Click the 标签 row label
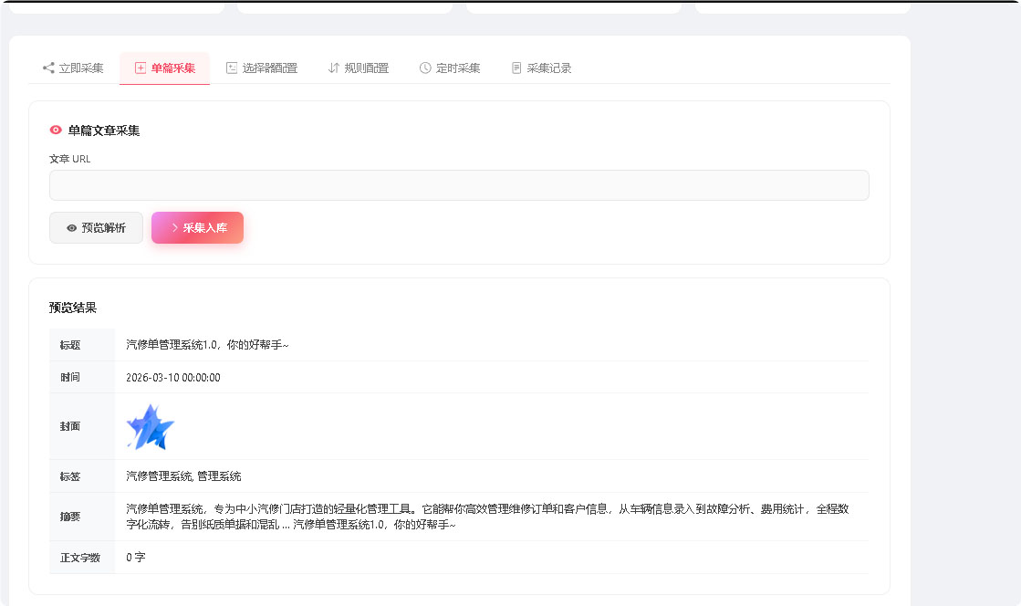The image size is (1021, 606). [70, 476]
